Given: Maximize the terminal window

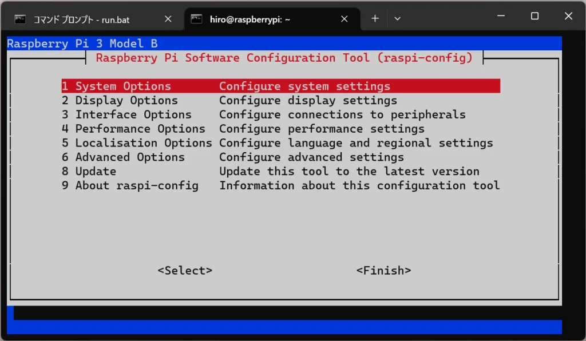Looking at the screenshot, I should [534, 17].
